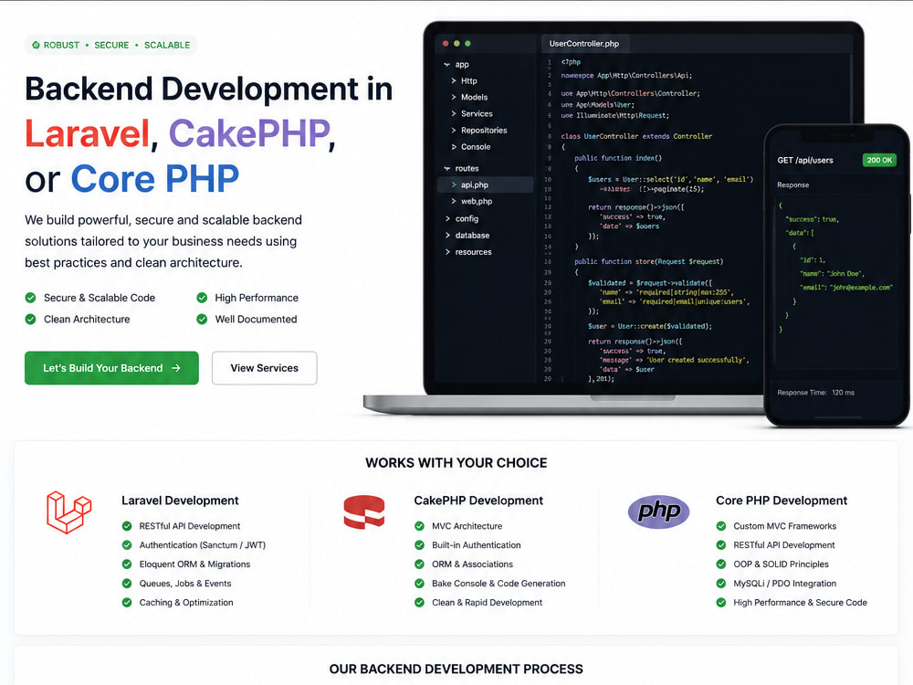Click the purple CakePHP word in headline
Viewport: 913px width, 685px height.
pos(249,133)
